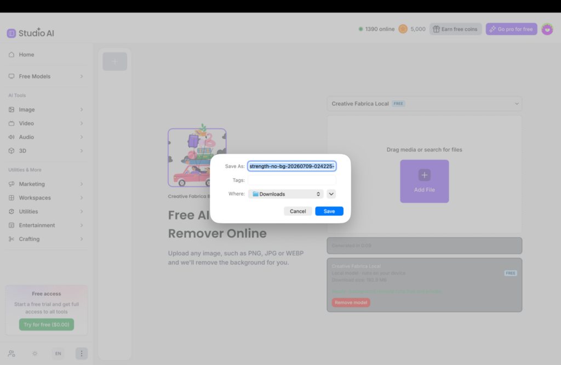Select the Free Models monitor icon
This screenshot has width=561, height=365.
[12, 76]
